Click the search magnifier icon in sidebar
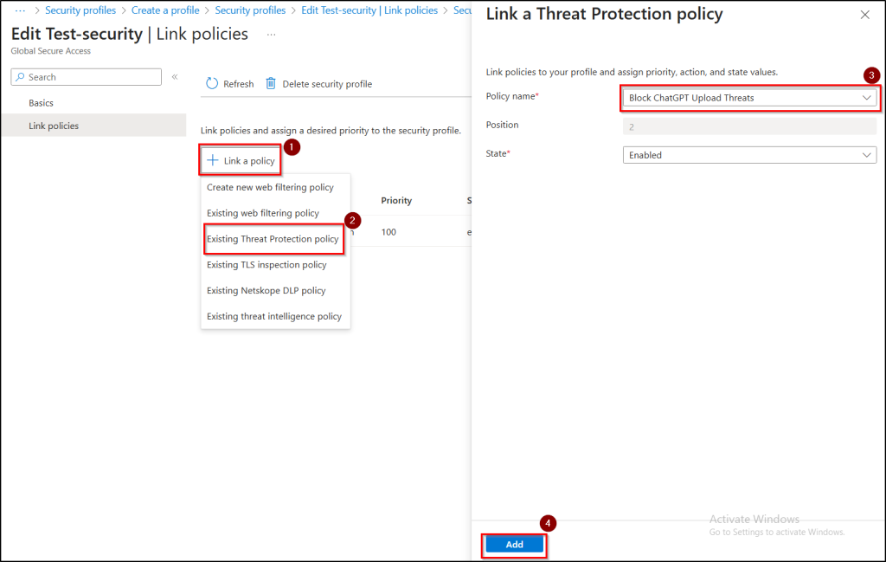886x562 pixels. point(20,77)
